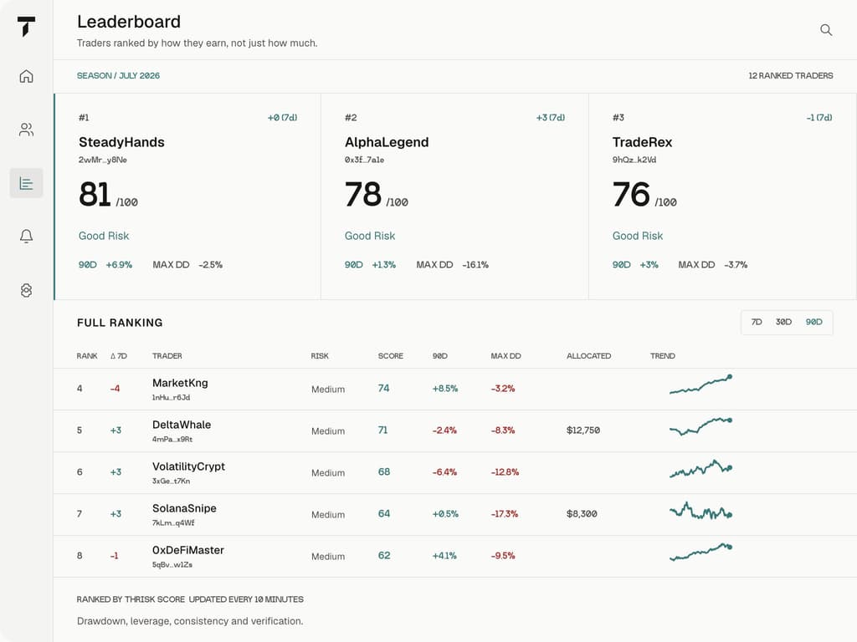Open the Home page icon
Image resolution: width=857 pixels, height=642 pixels.
[x=26, y=76]
